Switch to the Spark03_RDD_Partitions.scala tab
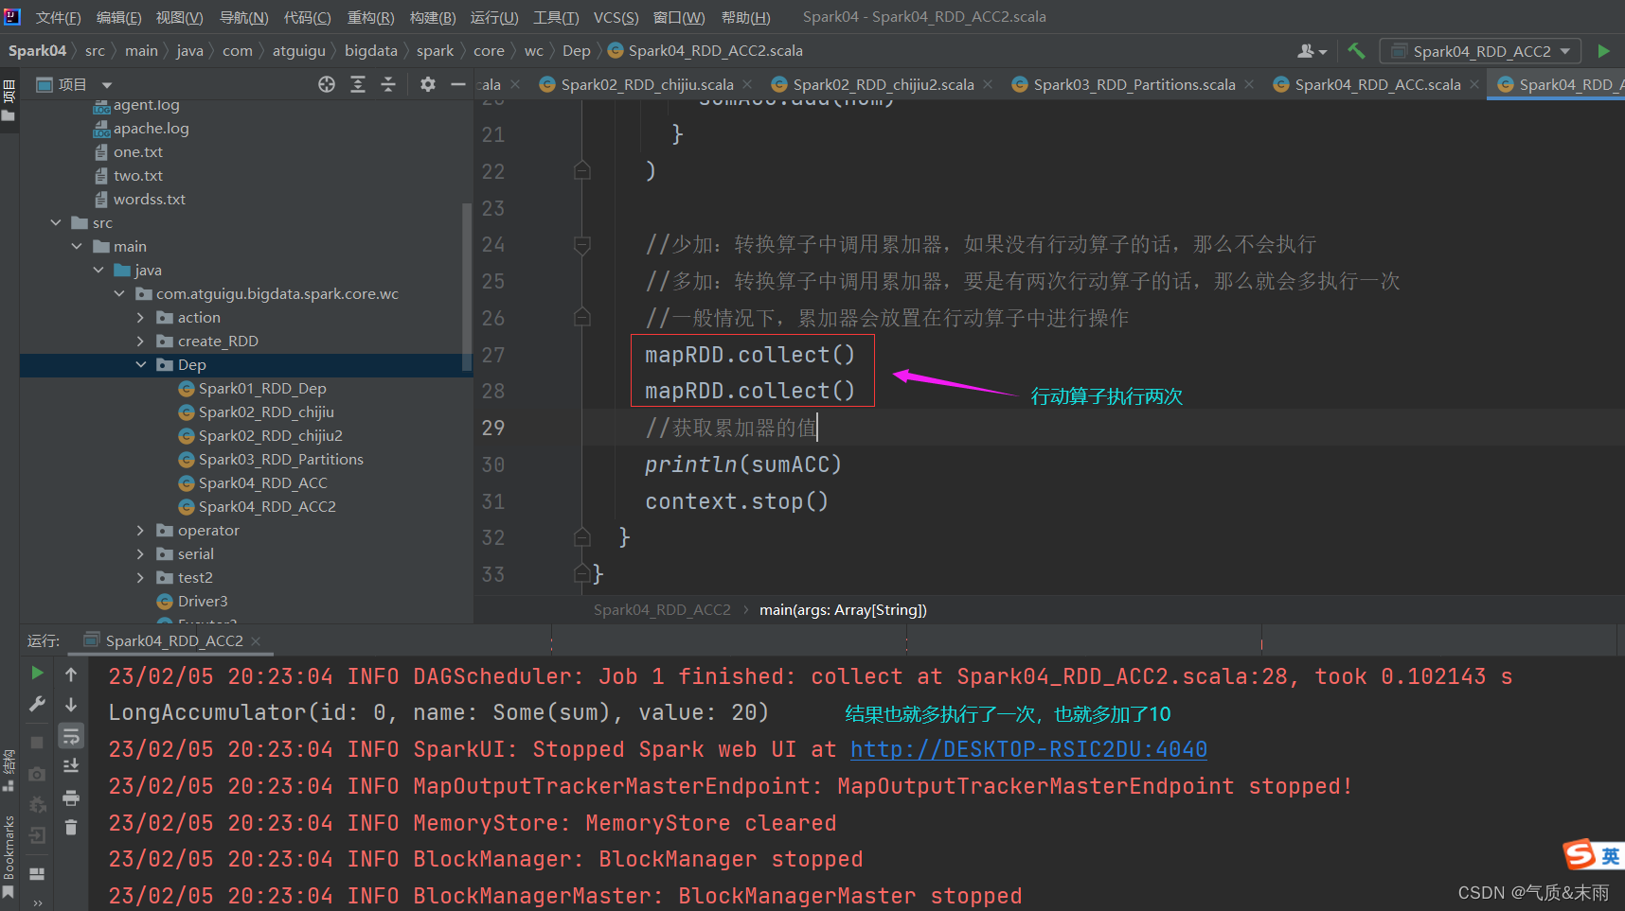The image size is (1625, 911). (x=1134, y=84)
